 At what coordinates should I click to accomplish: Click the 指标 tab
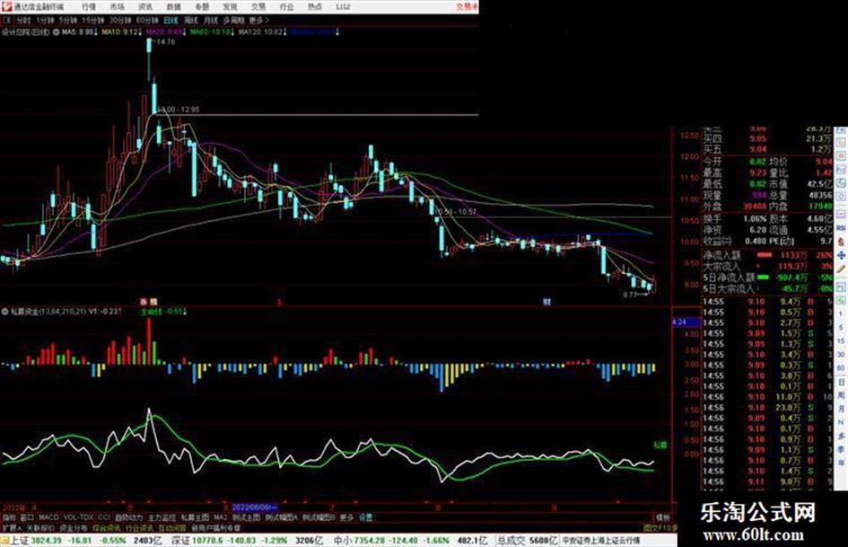(x=9, y=517)
